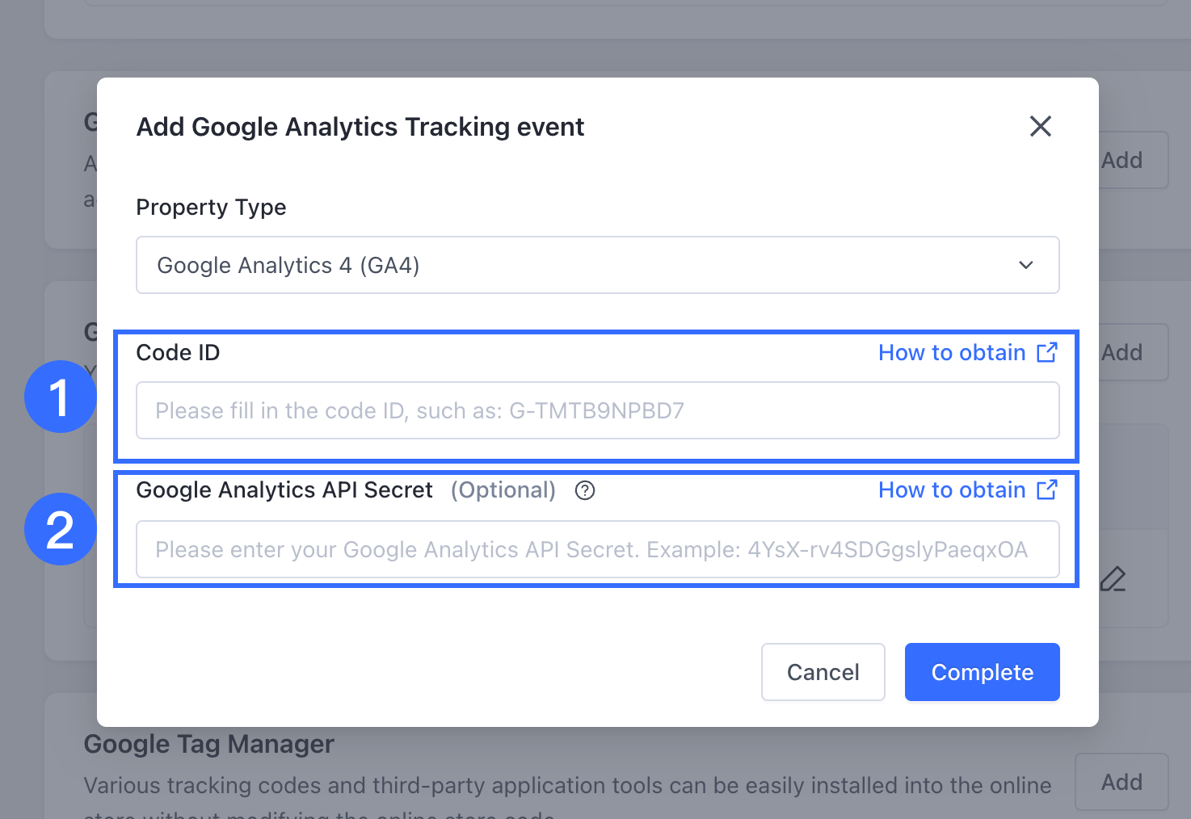Click the chevron arrow in Property Type field
This screenshot has width=1191, height=819.
point(1025,265)
